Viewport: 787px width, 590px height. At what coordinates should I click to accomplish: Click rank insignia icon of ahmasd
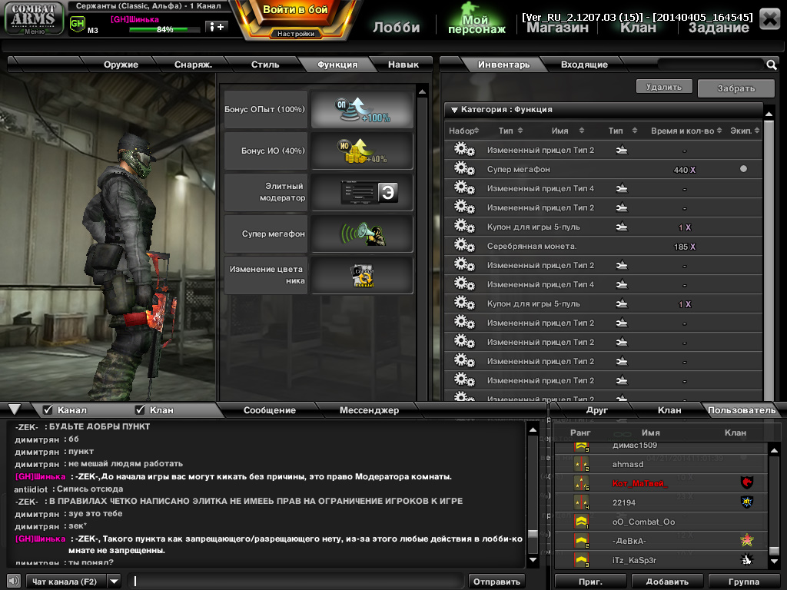tap(582, 464)
